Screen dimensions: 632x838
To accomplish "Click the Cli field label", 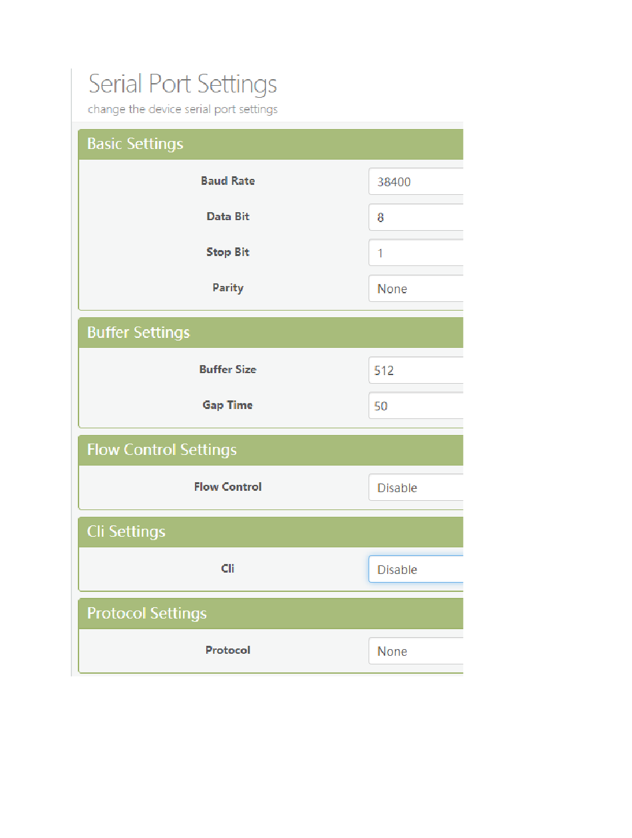I will pos(228,569).
